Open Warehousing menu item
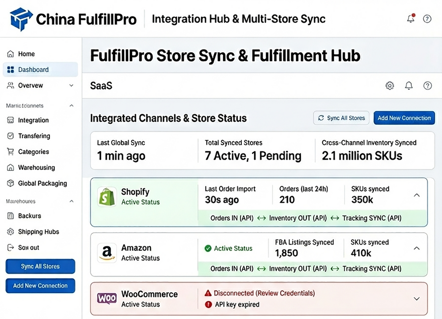This screenshot has width=442, height=319. (x=40, y=168)
